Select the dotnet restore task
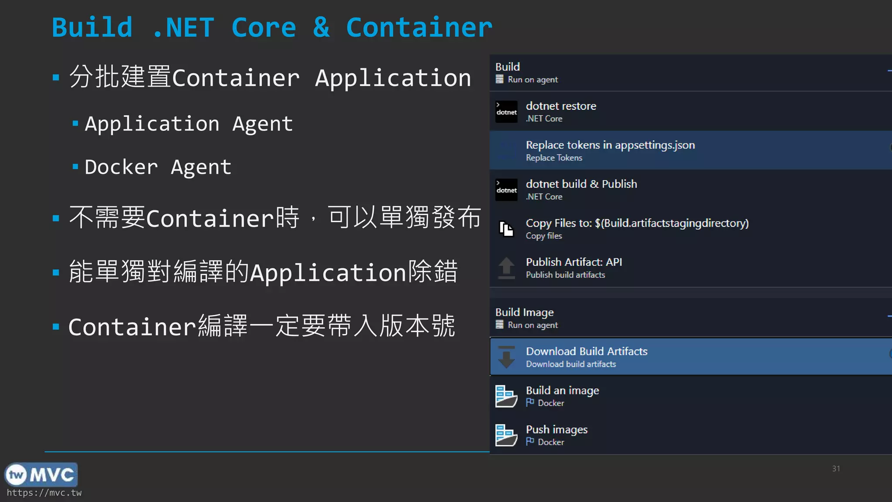The height and width of the screenshot is (502, 892). click(x=691, y=112)
